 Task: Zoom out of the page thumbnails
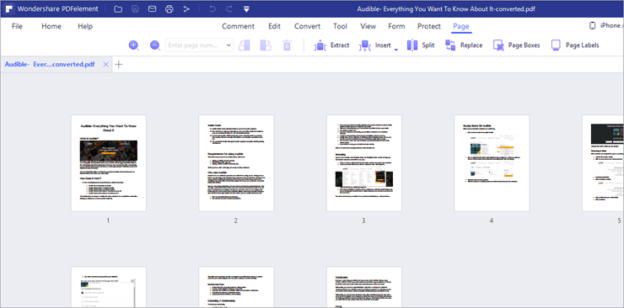[x=155, y=45]
